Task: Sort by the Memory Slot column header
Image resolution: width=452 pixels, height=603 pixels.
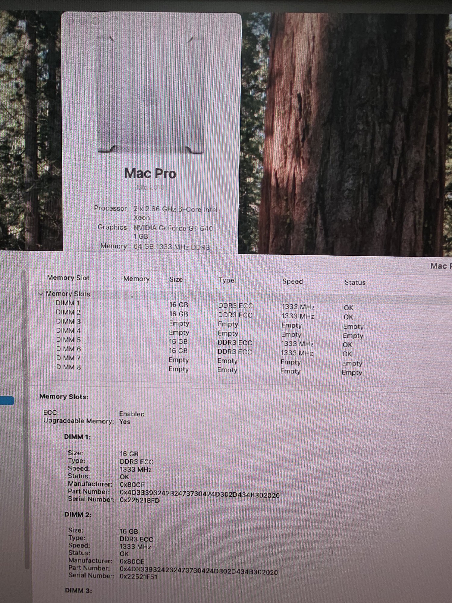Action: click(68, 278)
